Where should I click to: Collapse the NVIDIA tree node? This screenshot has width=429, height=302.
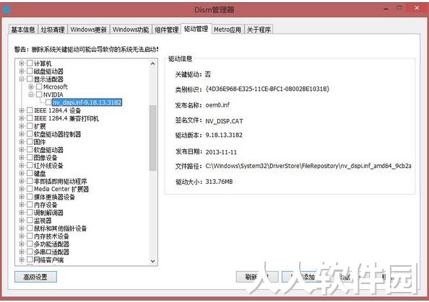31,94
